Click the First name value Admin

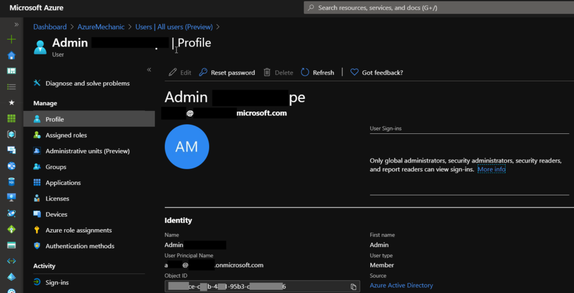[x=379, y=245]
